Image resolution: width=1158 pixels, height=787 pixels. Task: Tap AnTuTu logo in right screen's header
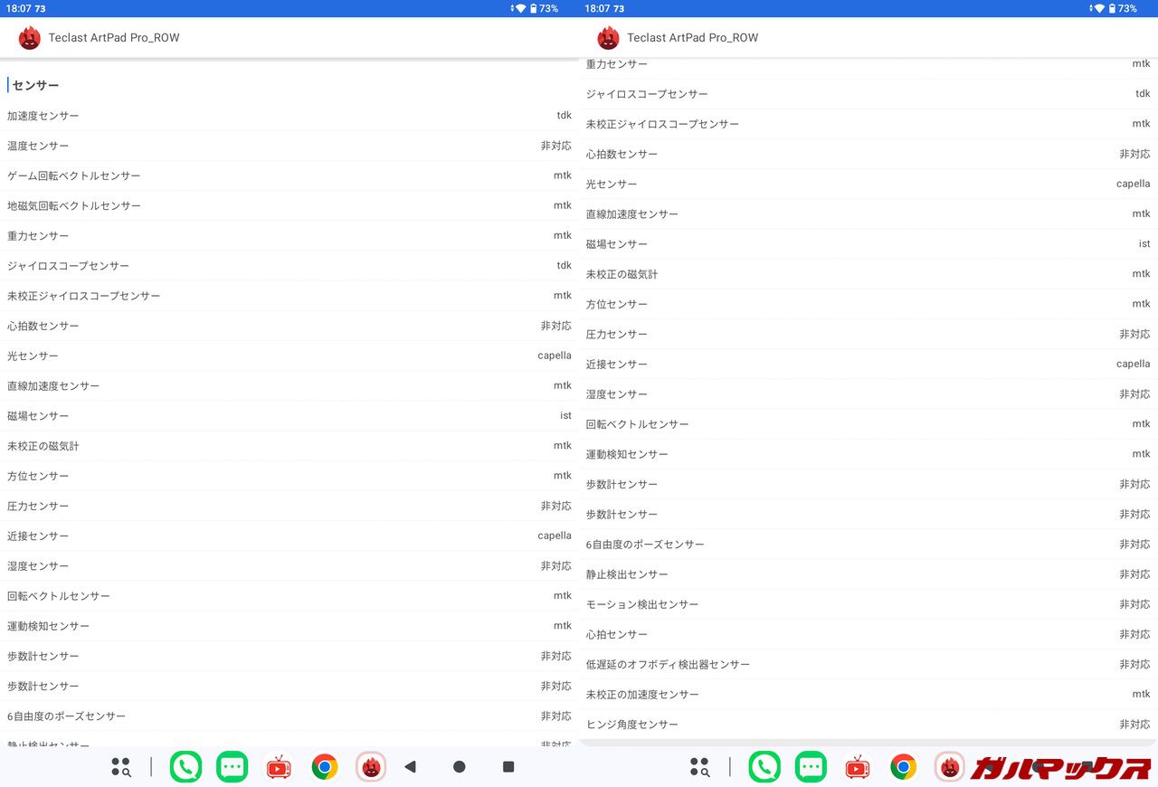(x=609, y=38)
